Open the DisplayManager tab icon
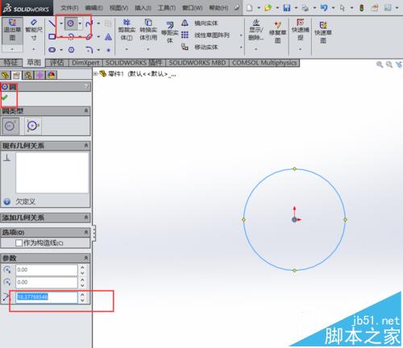The height and width of the screenshot is (348, 403). [x=52, y=75]
